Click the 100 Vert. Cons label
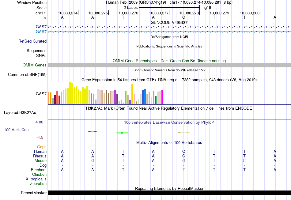291x200 pixels. tap(17, 130)
